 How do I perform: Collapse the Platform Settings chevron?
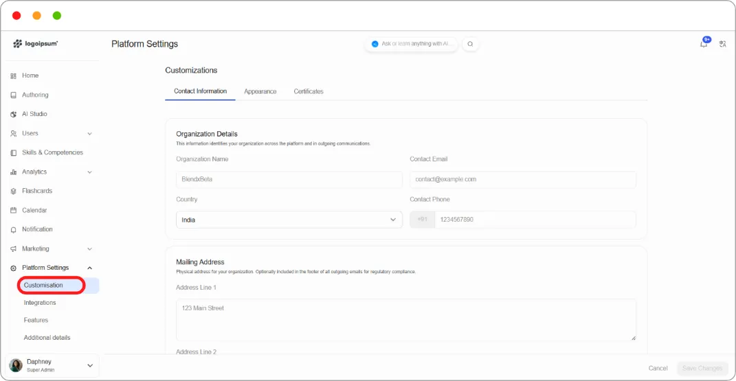click(89, 268)
